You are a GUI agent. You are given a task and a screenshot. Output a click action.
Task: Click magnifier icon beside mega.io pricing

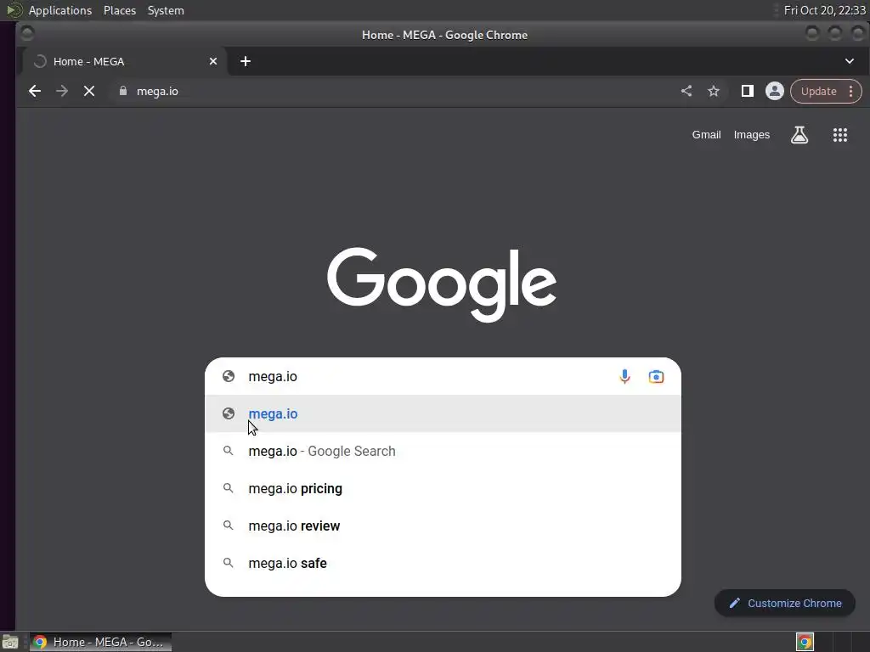[x=228, y=488]
